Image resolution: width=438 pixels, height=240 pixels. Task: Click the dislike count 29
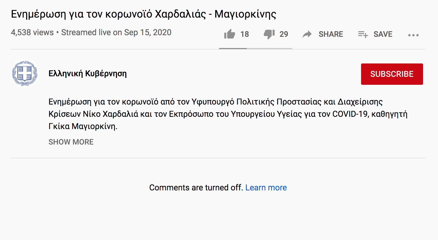click(x=284, y=34)
